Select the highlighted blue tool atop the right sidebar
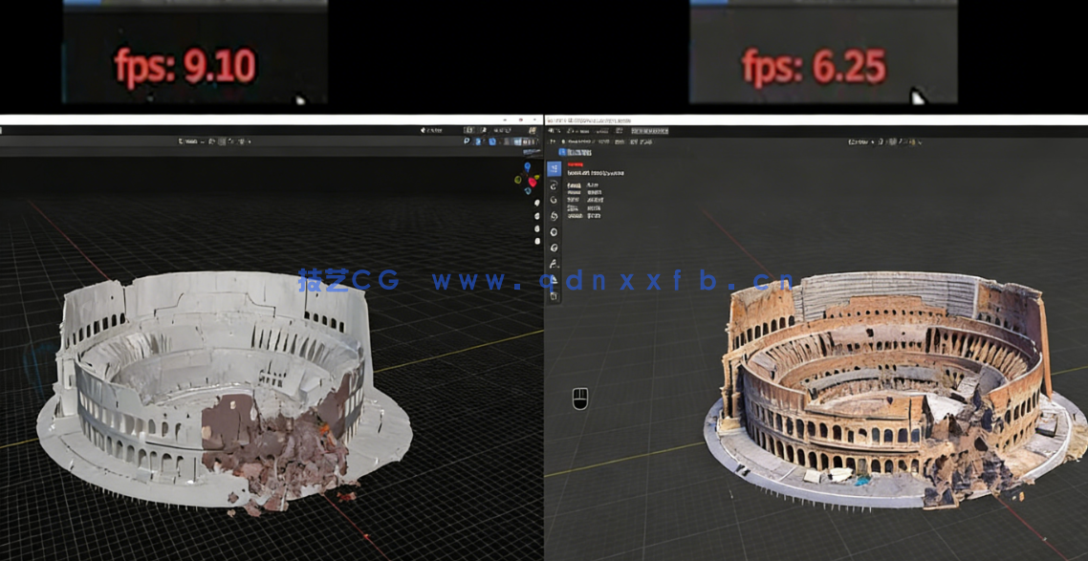1088x561 pixels. coord(553,168)
